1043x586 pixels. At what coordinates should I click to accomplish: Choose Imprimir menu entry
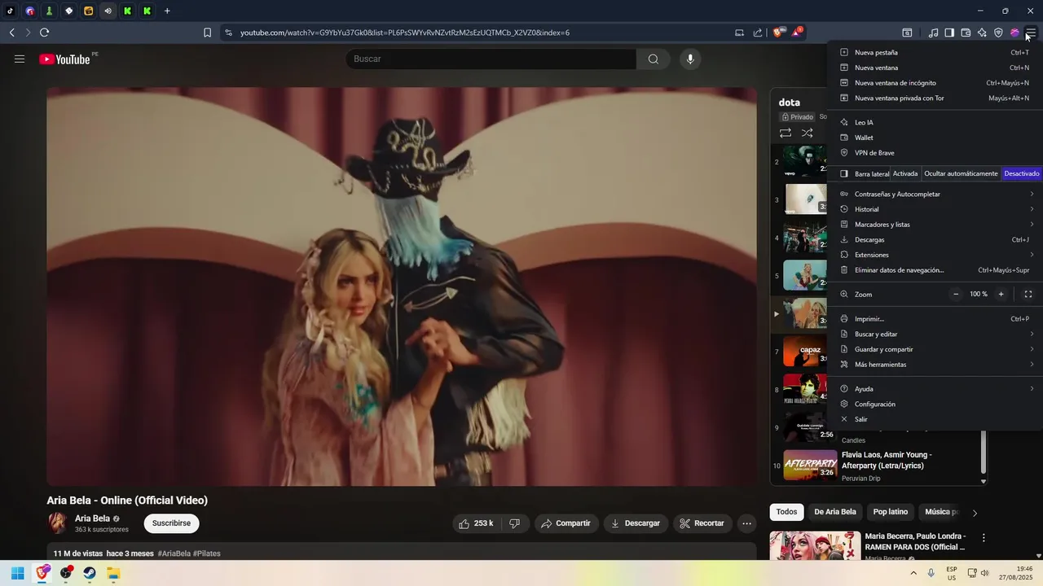click(x=935, y=319)
